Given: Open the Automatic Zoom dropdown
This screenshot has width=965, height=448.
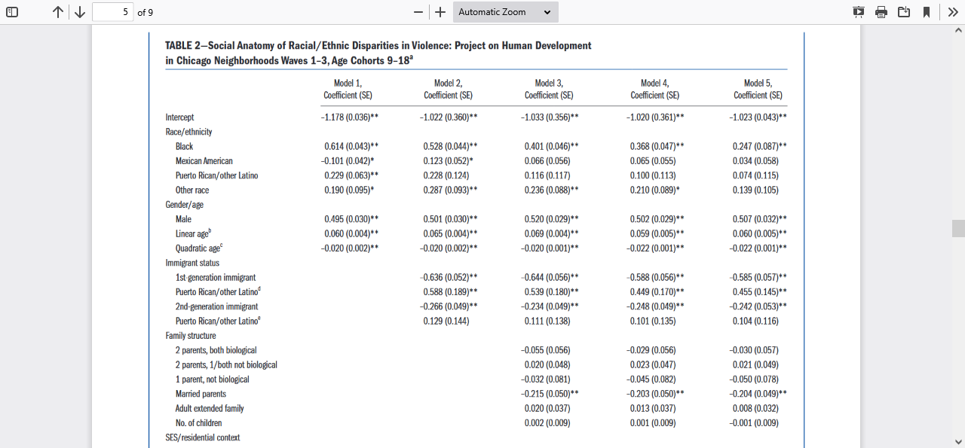Looking at the screenshot, I should point(505,12).
